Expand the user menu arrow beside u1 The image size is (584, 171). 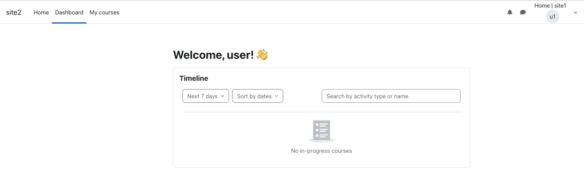pyautogui.click(x=576, y=13)
